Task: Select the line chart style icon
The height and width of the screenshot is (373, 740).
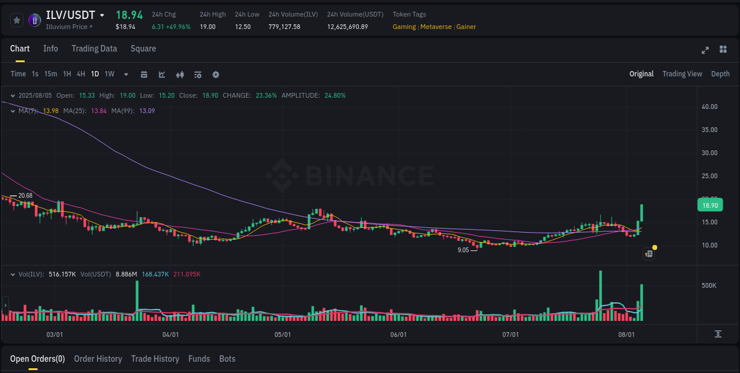Action: point(160,75)
